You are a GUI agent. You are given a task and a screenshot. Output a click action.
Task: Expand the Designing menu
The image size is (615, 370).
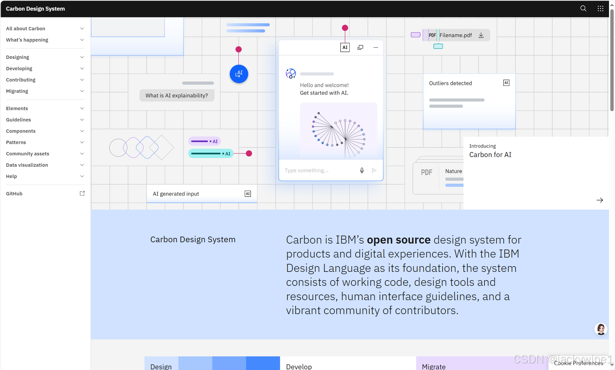coord(45,57)
